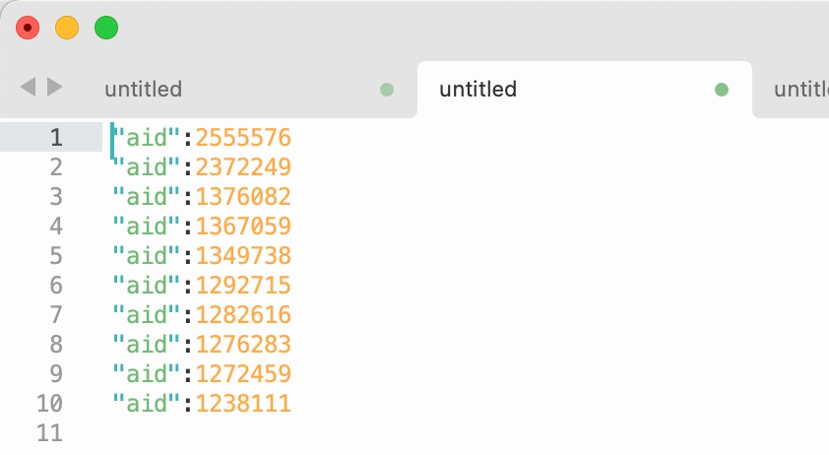Select line number 10 in the gutter

50,404
